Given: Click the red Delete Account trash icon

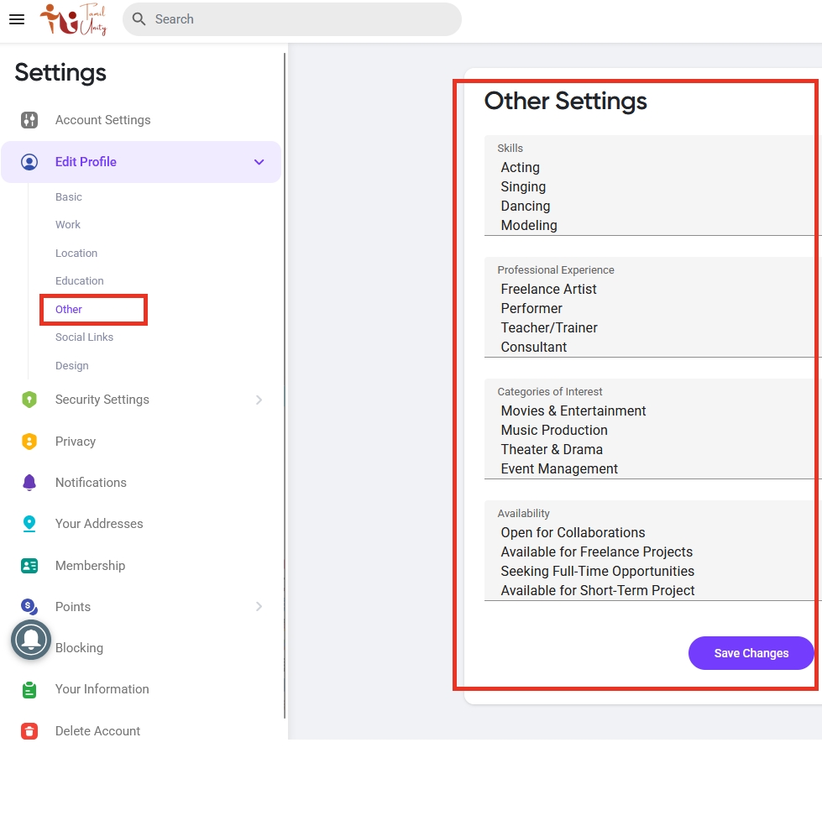Looking at the screenshot, I should pos(29,731).
